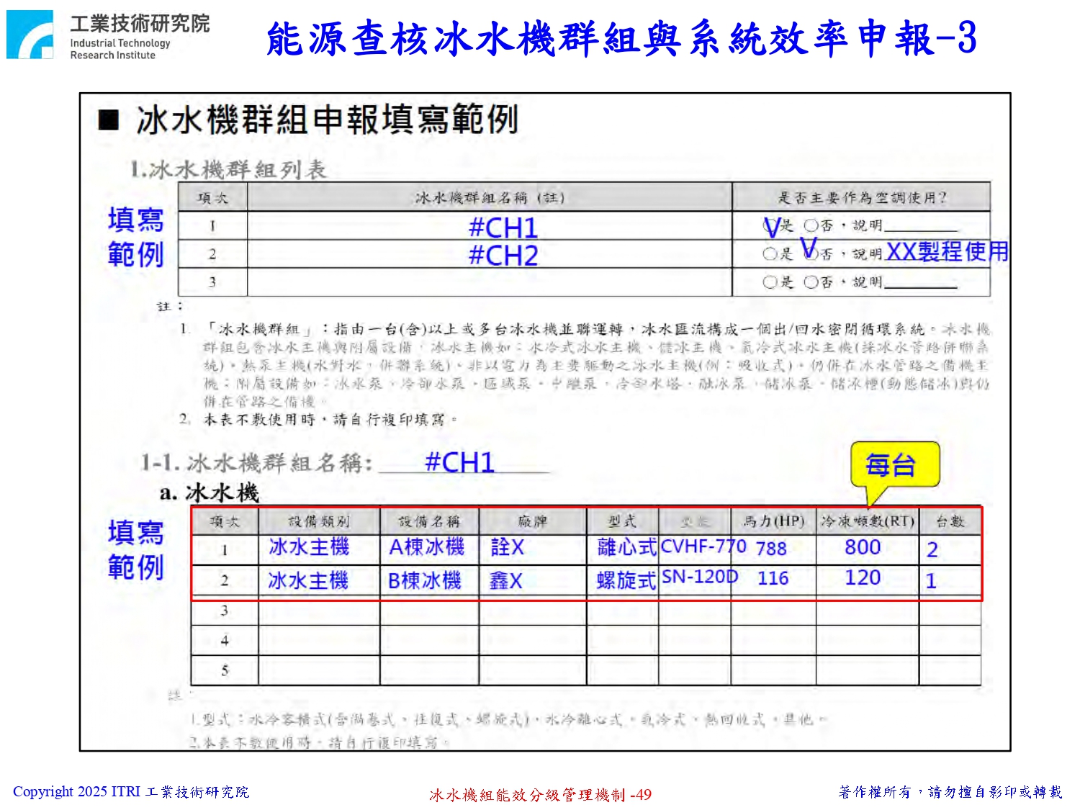
Task: Click the 鑫X brand cell
Action: coord(505,580)
